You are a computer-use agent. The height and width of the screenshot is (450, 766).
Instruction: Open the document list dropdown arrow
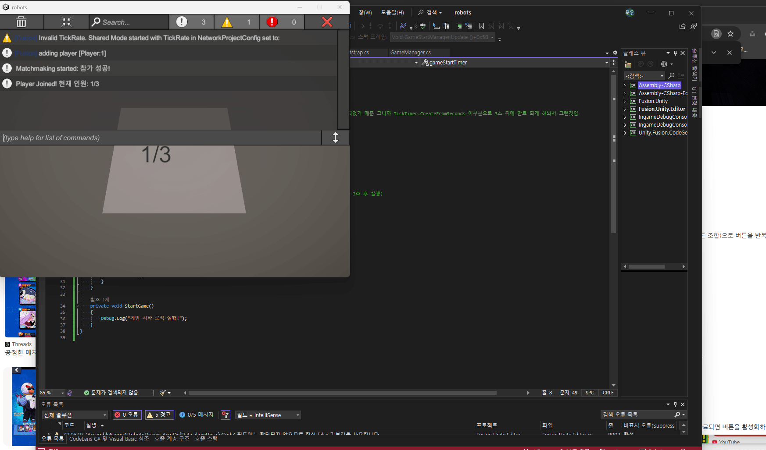607,53
